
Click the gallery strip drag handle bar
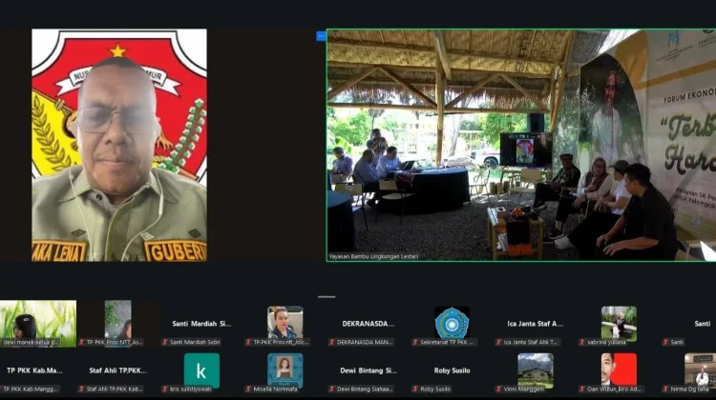(326, 296)
